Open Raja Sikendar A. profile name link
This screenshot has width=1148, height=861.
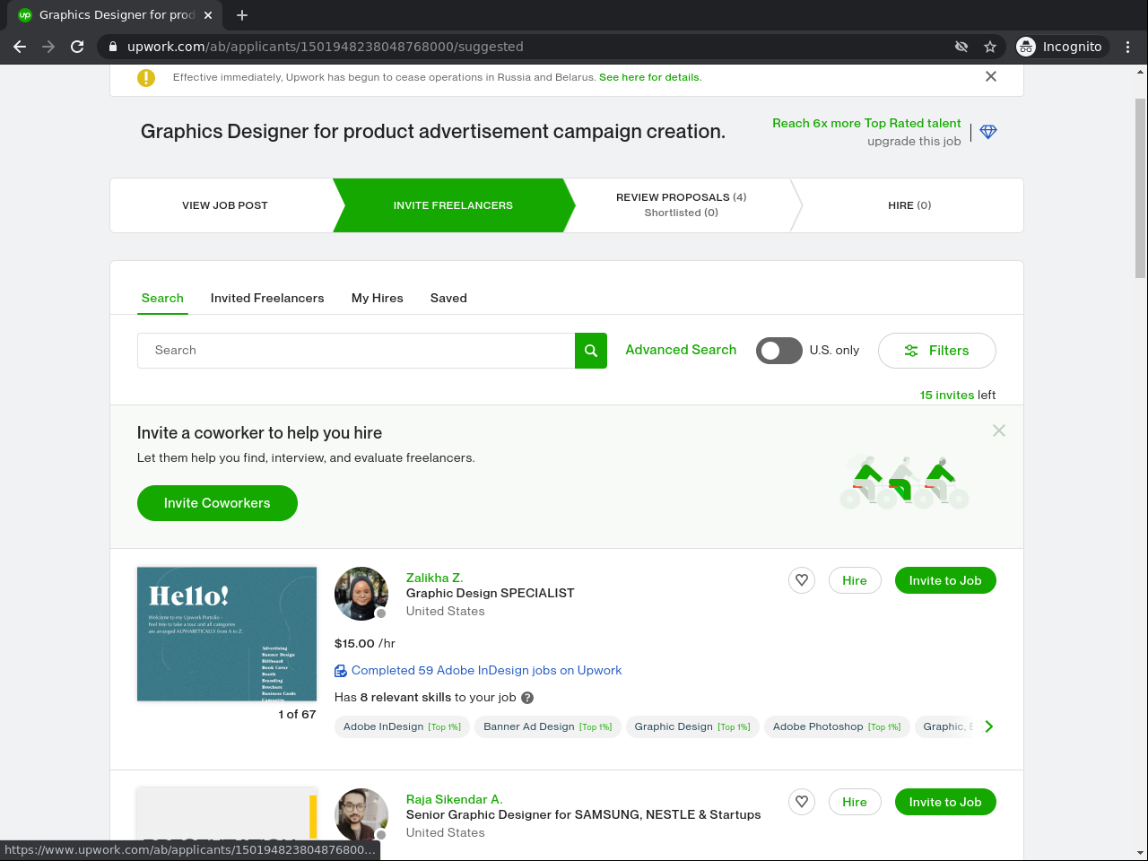455,799
